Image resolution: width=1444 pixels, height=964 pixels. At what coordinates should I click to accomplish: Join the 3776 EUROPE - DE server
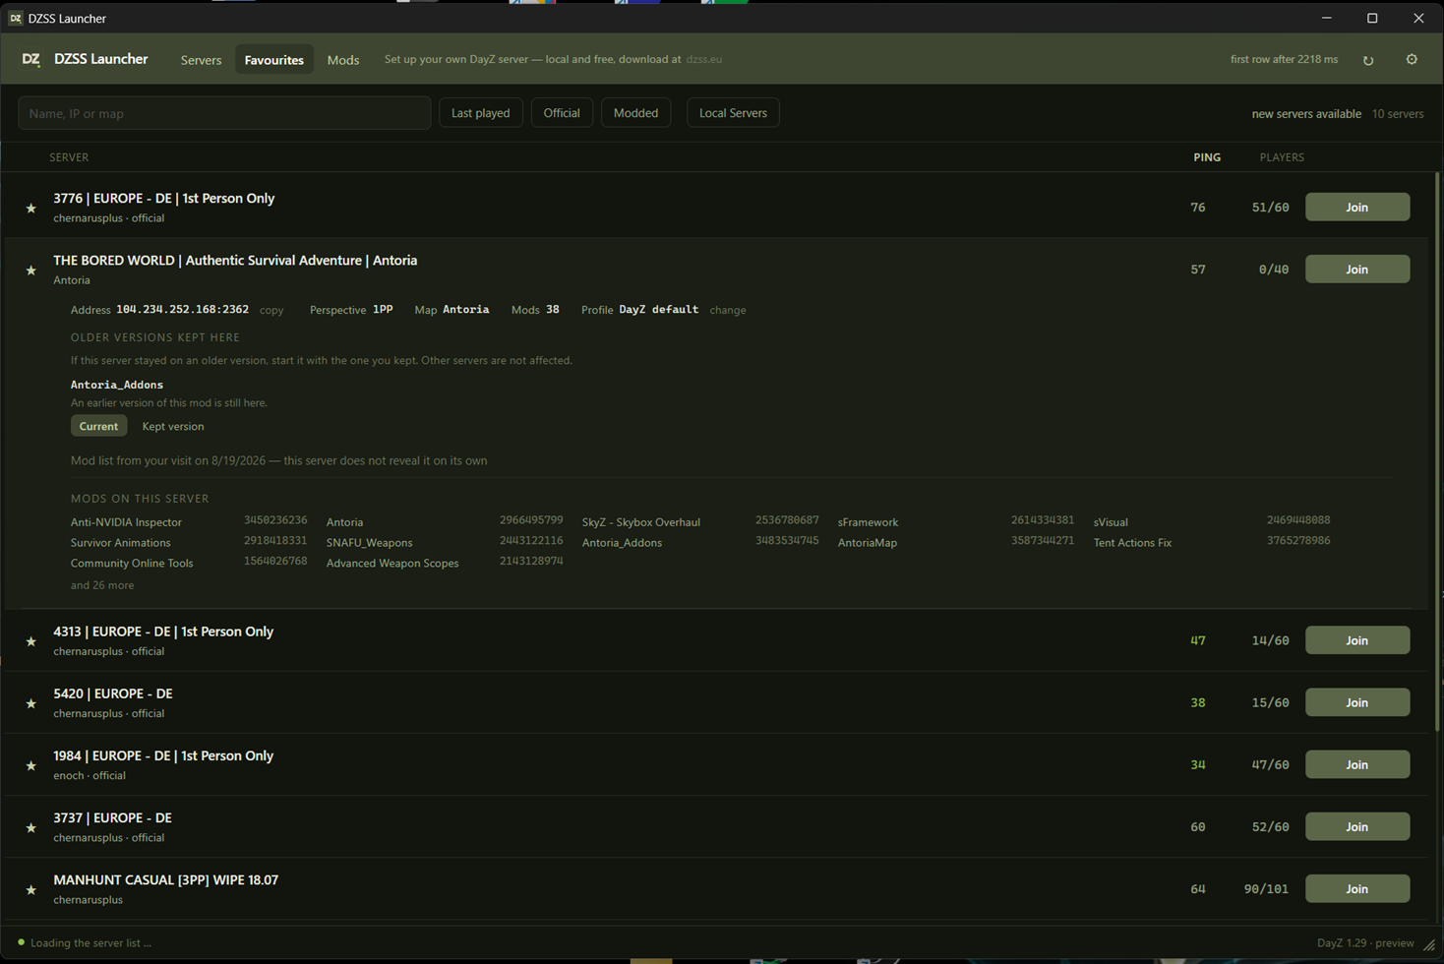click(1357, 207)
